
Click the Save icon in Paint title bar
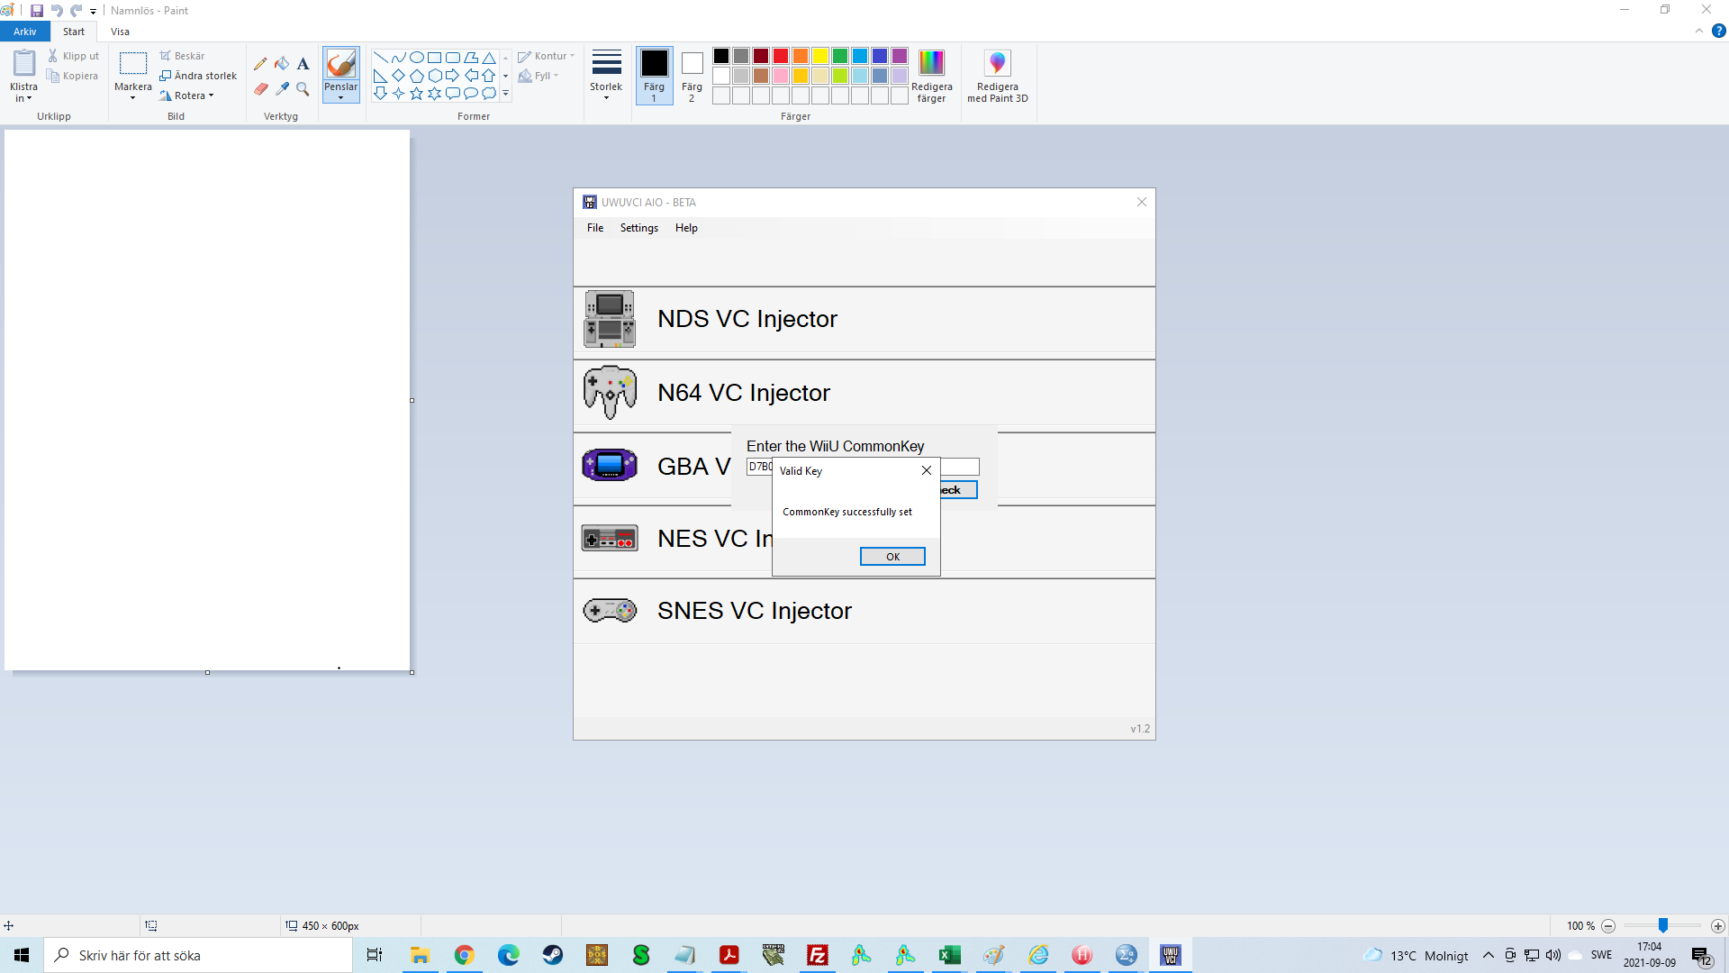pyautogui.click(x=37, y=11)
